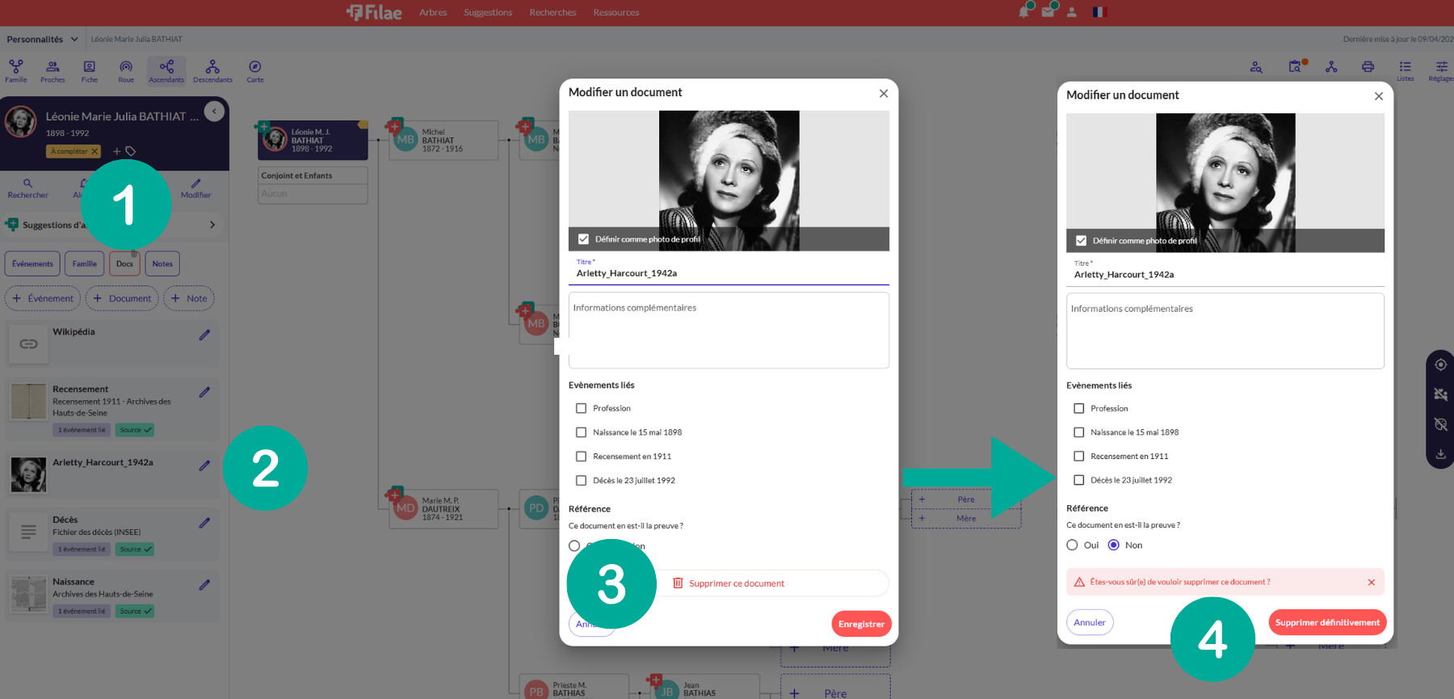
Task: Open the Carte map icon
Action: [x=255, y=70]
